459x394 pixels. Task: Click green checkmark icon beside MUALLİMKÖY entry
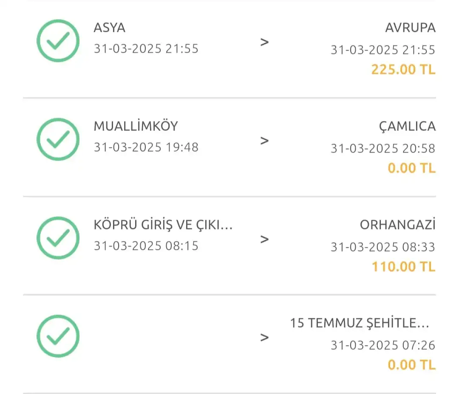tap(58, 139)
